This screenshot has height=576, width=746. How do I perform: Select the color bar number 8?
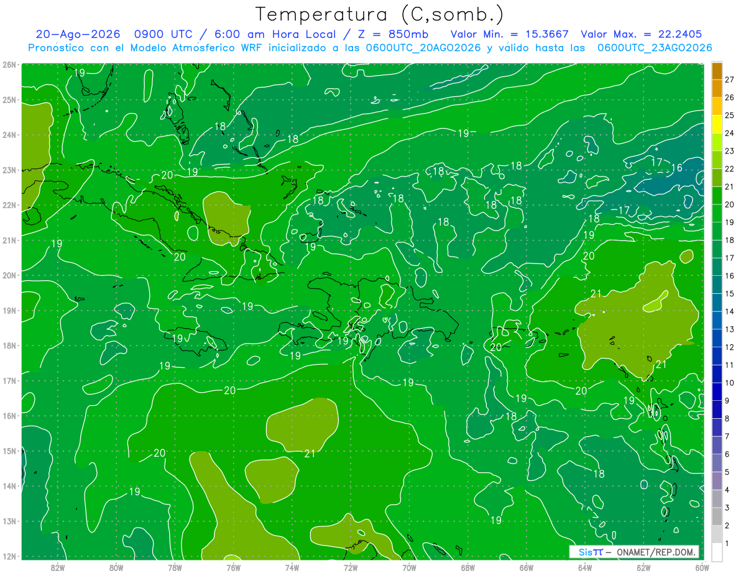[727, 419]
